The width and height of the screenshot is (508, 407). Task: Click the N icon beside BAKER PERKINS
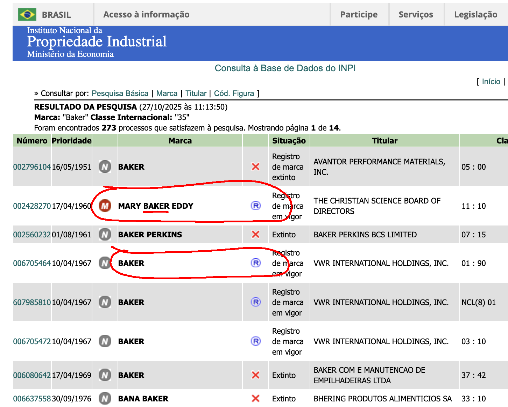pos(105,235)
